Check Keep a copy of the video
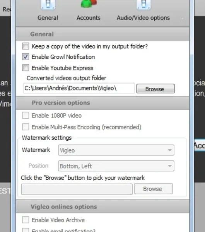The width and height of the screenshot is (205, 232). [26, 46]
